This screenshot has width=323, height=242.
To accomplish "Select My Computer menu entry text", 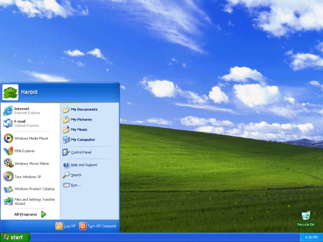I will (x=83, y=140).
